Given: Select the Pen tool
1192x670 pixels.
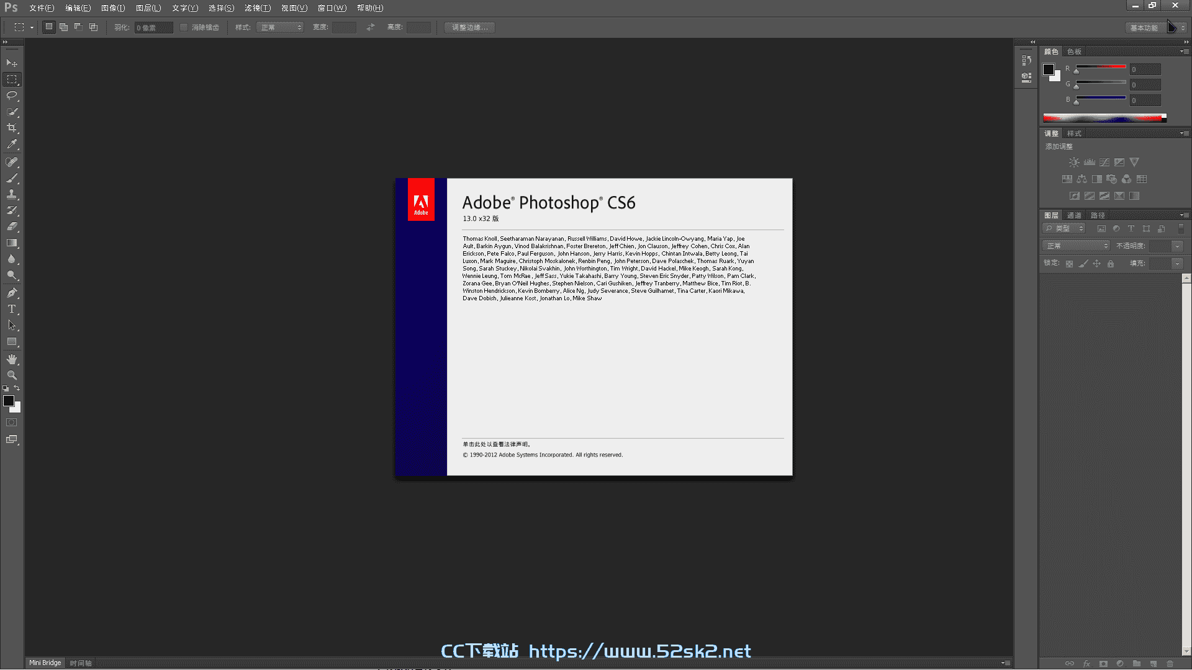Looking at the screenshot, I should [12, 293].
